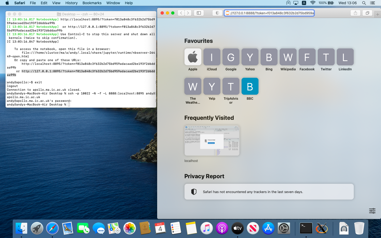The width and height of the screenshot is (381, 238).
Task: Open System Preferences from the Dock
Action: pos(284,228)
